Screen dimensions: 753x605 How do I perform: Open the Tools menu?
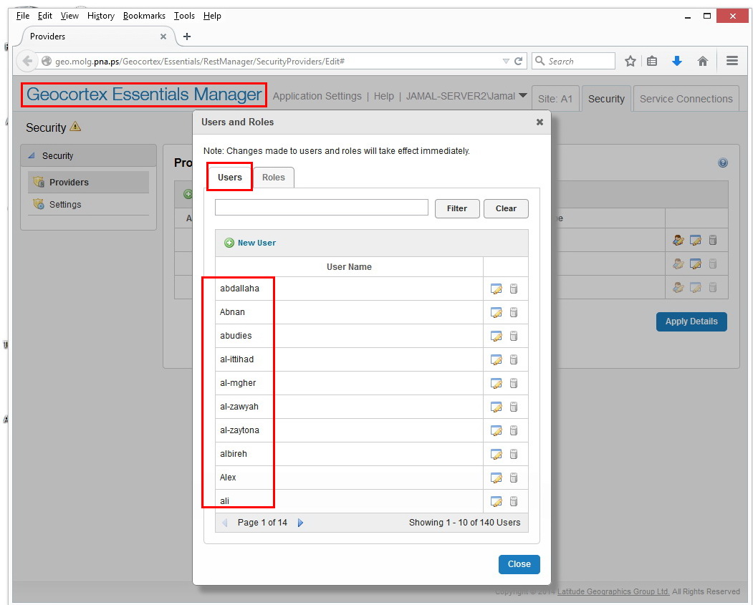click(x=184, y=16)
